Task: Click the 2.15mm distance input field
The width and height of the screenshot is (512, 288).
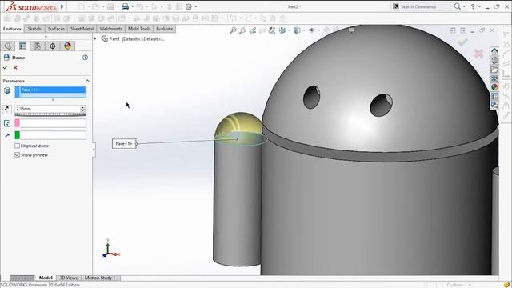Action: click(48, 109)
